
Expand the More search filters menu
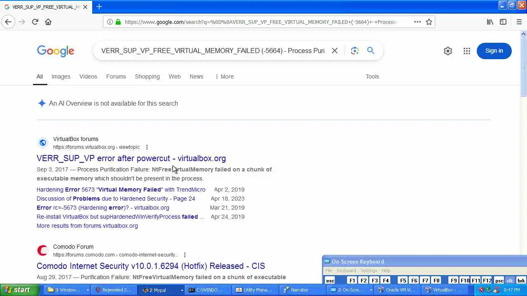click(x=224, y=76)
